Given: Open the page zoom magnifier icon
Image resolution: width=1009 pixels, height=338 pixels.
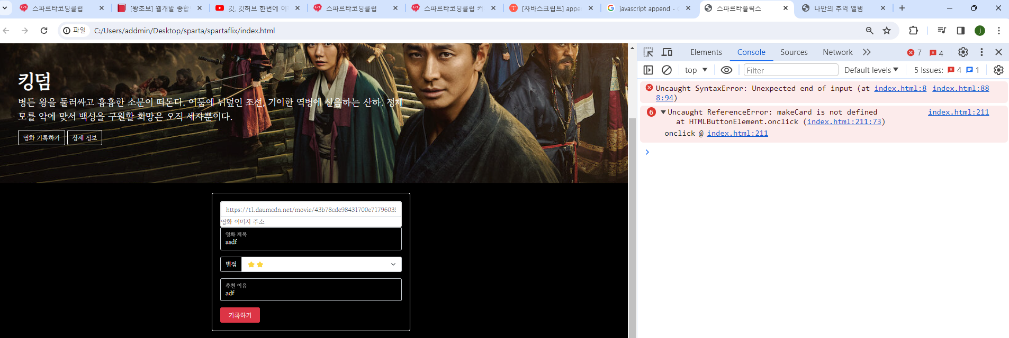Looking at the screenshot, I should [869, 31].
